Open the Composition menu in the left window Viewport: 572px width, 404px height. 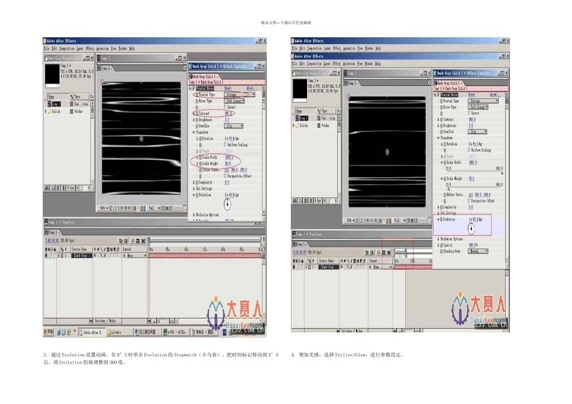pos(67,48)
